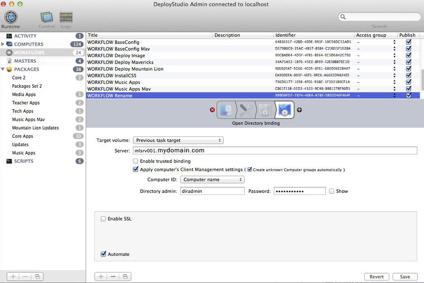Screen dimensions: 424x283
Task: Change access group for WORKFLOW Music Apps
Action: click(x=394, y=82)
